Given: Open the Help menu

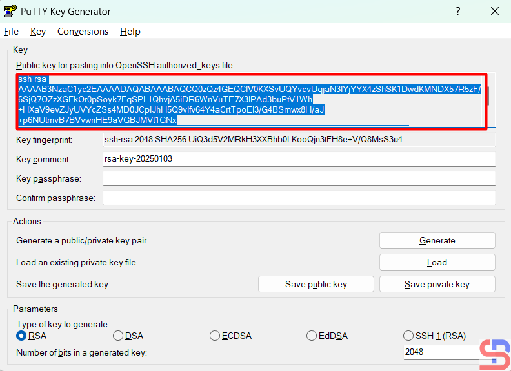Looking at the screenshot, I should click(130, 32).
